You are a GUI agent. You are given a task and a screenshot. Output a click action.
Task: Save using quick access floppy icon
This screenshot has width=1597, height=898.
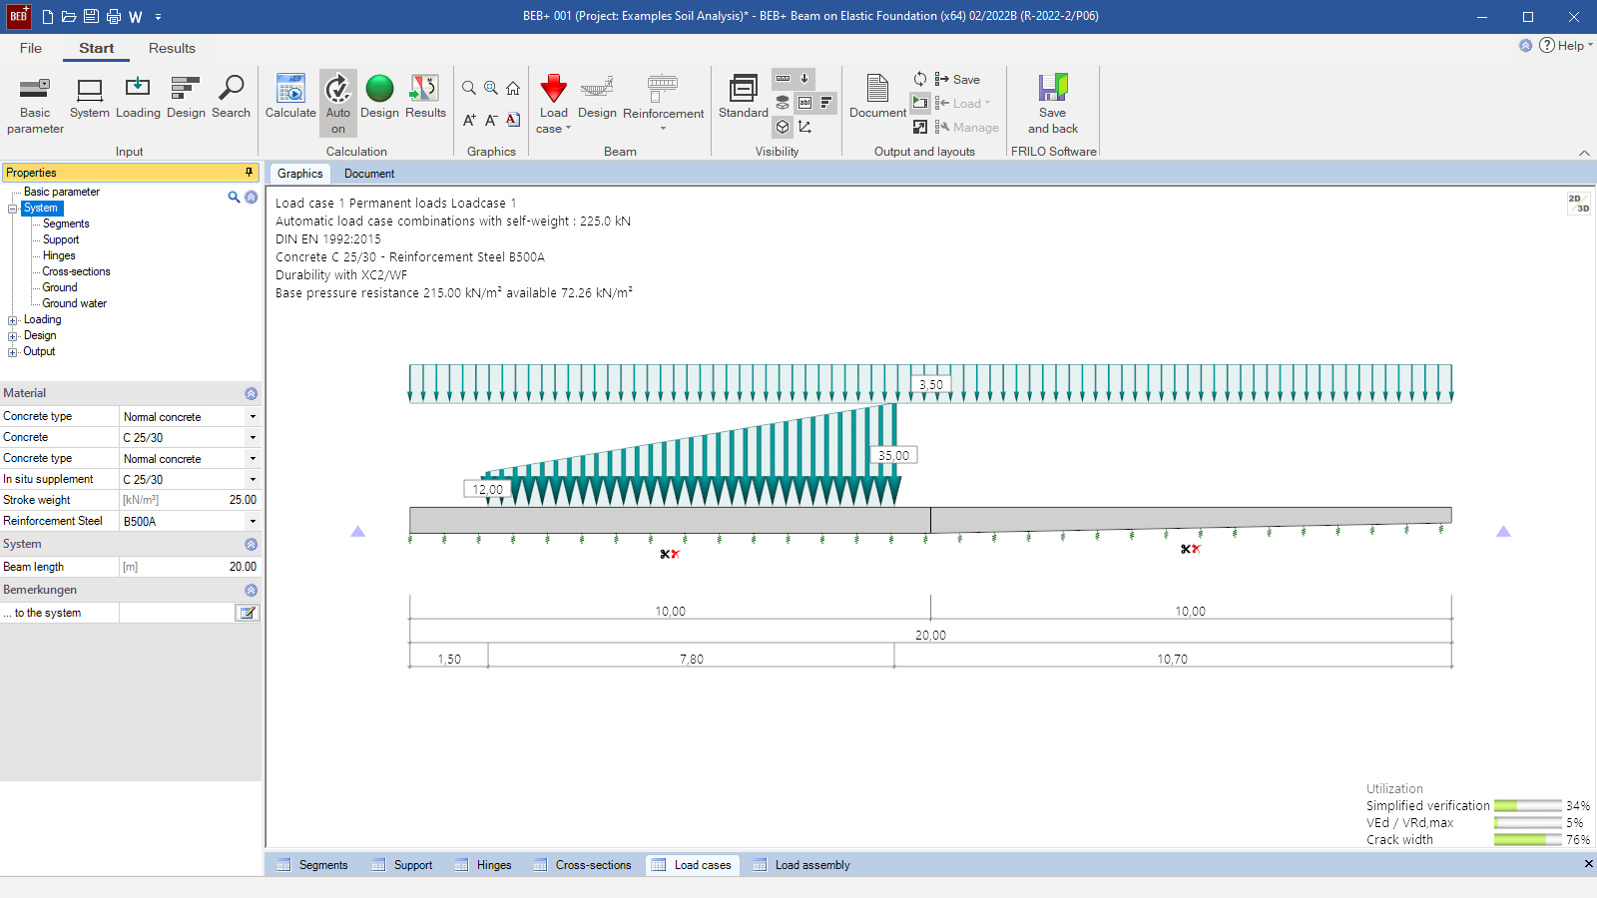point(91,17)
